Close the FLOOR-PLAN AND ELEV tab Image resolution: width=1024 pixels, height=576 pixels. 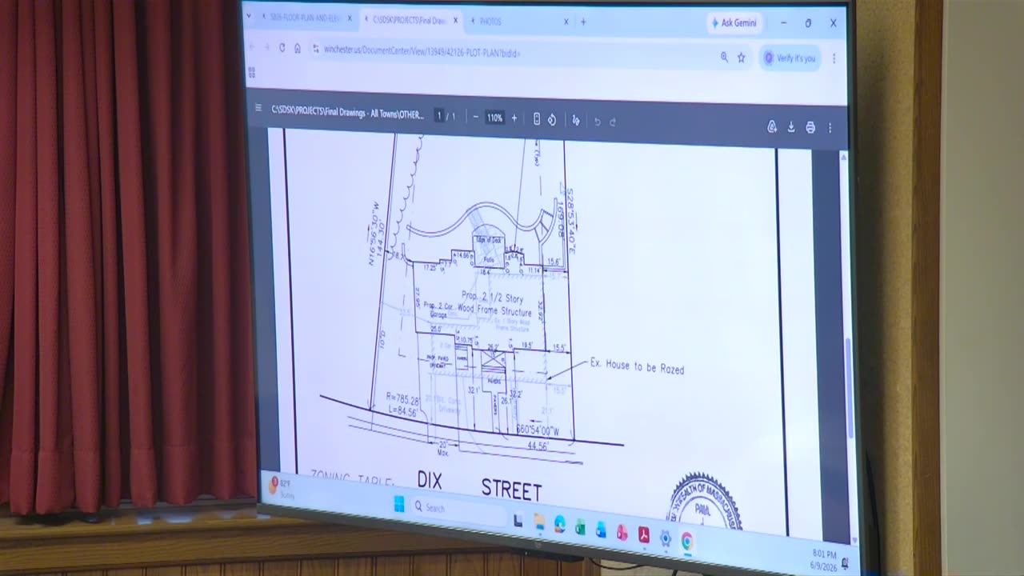point(350,18)
